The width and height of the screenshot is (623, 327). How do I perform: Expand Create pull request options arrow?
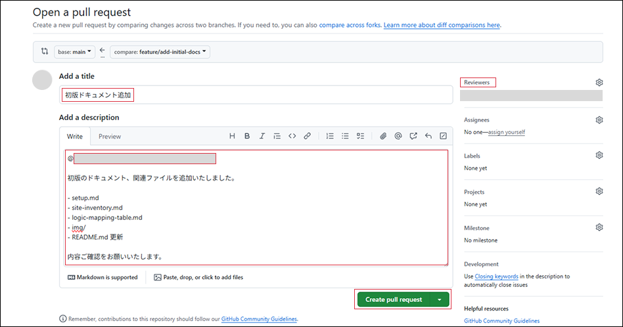pos(440,299)
